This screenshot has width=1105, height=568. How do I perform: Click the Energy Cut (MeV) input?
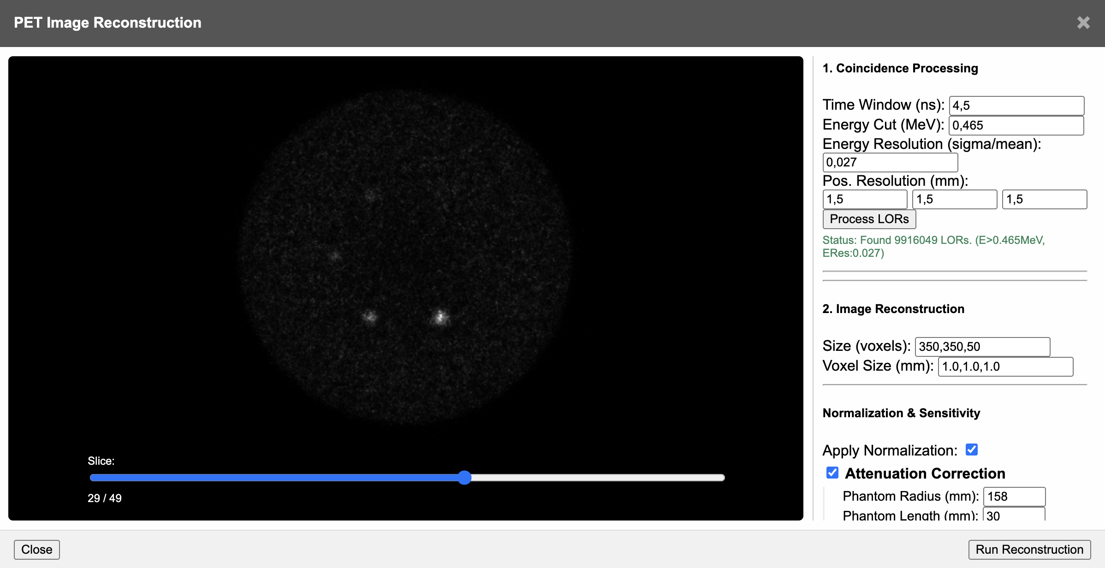tap(1016, 125)
